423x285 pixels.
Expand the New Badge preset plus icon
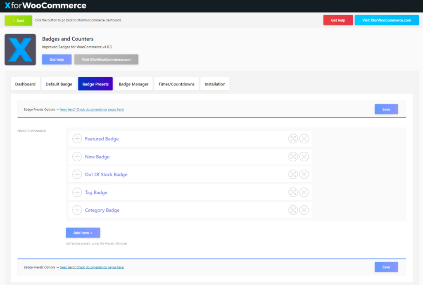click(x=77, y=157)
